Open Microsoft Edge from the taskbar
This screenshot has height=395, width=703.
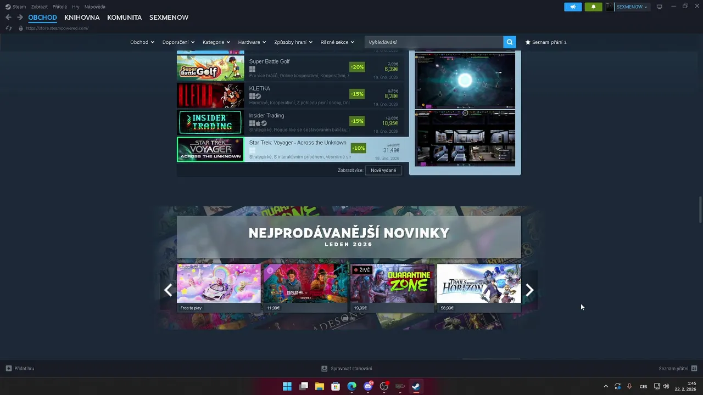pos(352,386)
